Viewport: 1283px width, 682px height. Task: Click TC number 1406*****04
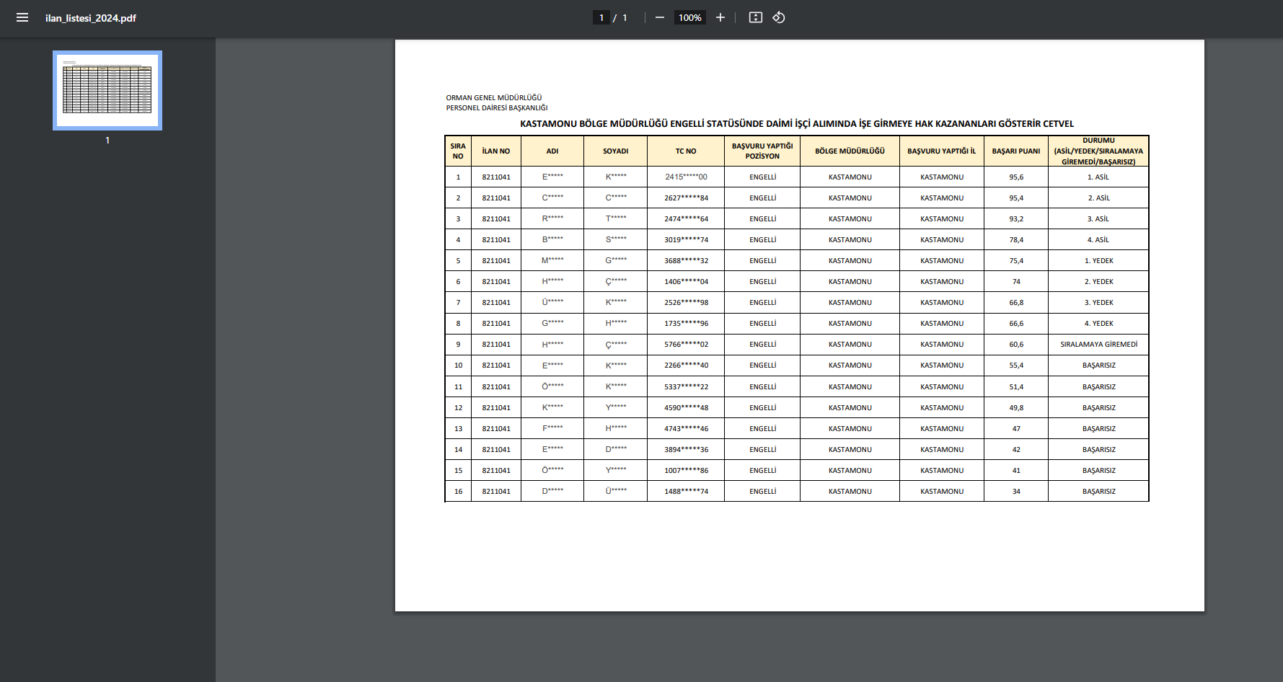pyautogui.click(x=686, y=281)
